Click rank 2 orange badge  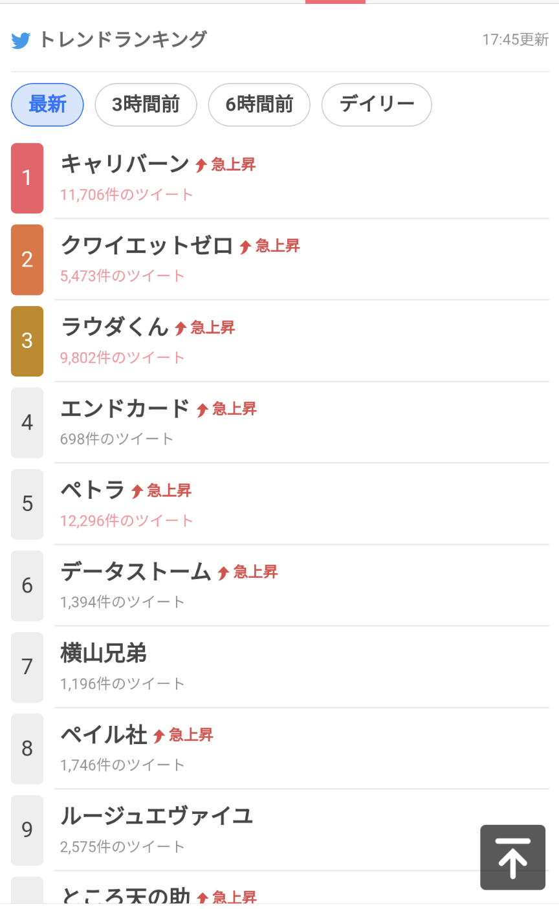click(x=27, y=259)
